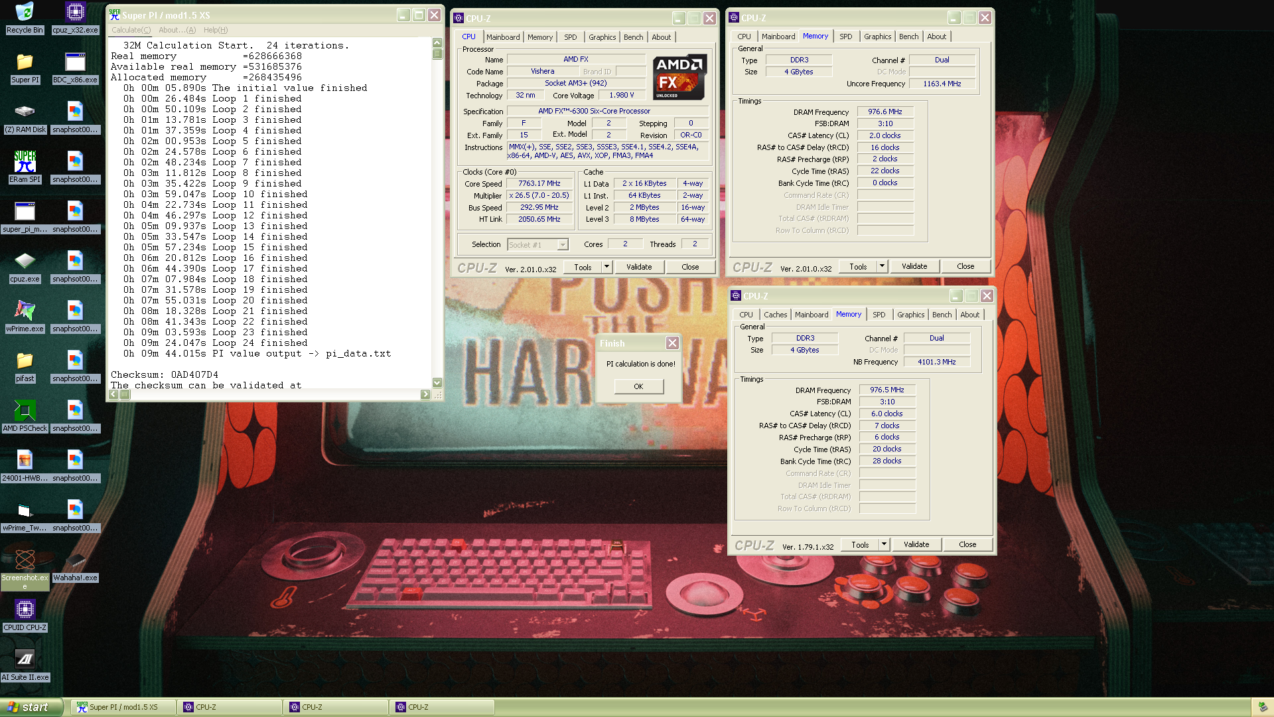Click the NB Frequency 4101.3 MHz field
This screenshot has height=717, width=1274.
(936, 362)
